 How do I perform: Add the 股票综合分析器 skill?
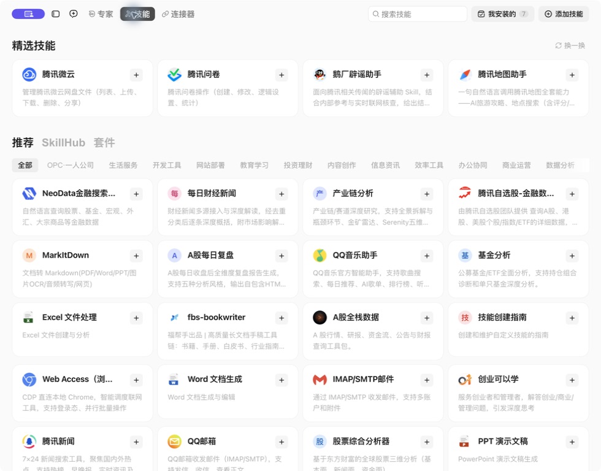pyautogui.click(x=427, y=442)
